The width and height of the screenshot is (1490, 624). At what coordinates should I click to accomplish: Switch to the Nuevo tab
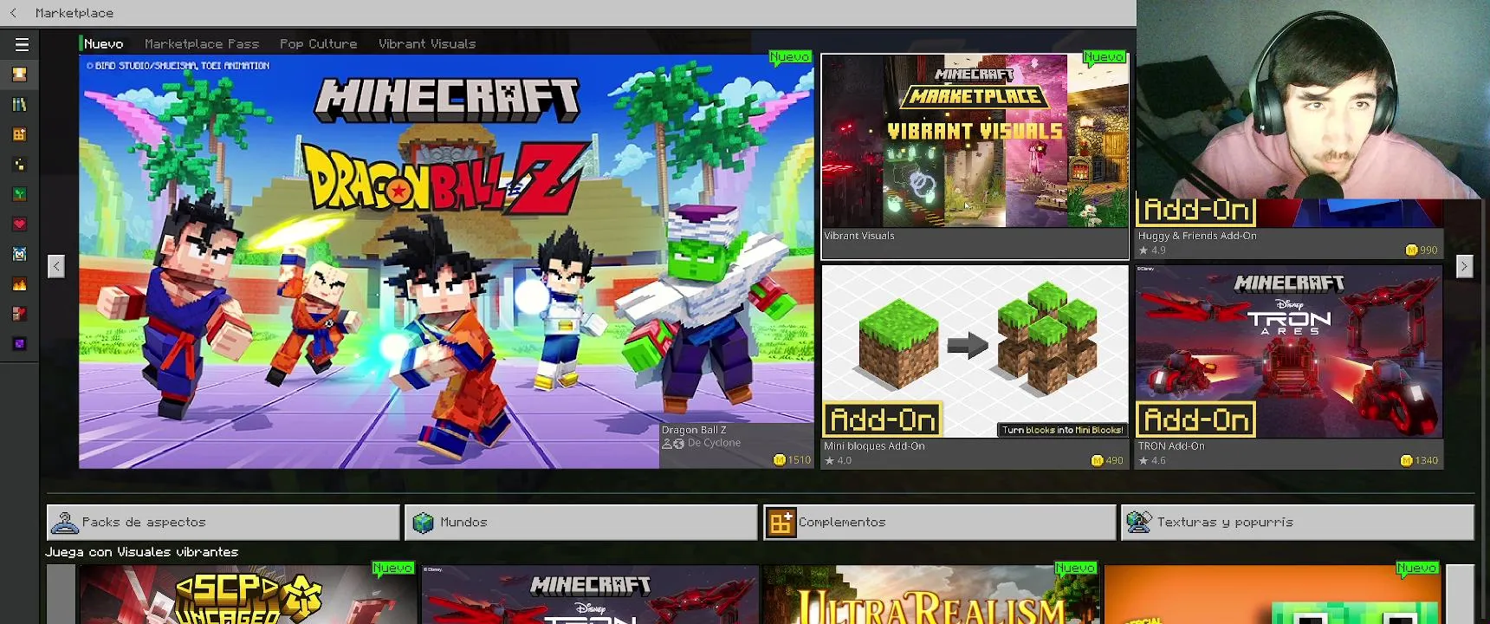(x=103, y=43)
